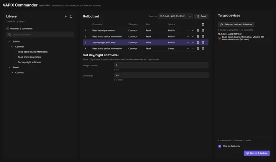Image resolution: width=276 pixels, height=162 pixels.
Task: Select Read basic device information in Library tree
Action: [33, 52]
